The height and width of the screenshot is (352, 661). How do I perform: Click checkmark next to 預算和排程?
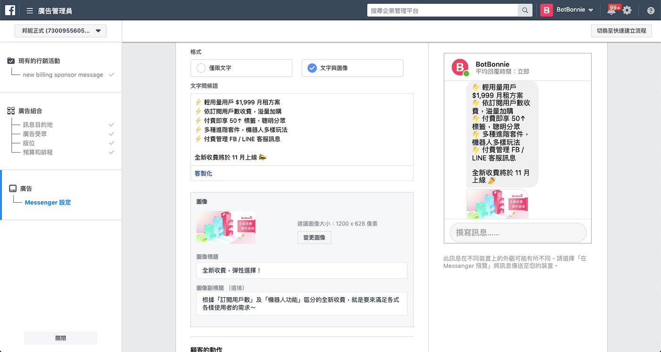(111, 152)
